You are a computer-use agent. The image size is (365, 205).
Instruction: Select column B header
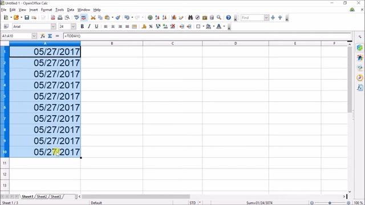coord(112,43)
